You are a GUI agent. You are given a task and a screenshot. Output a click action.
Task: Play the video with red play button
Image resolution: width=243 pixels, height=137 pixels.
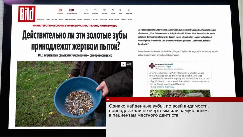pyautogui.click(x=123, y=64)
